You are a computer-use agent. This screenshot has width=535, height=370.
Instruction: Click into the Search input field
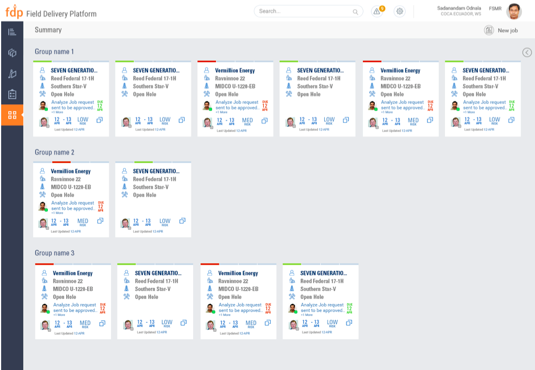pos(302,11)
